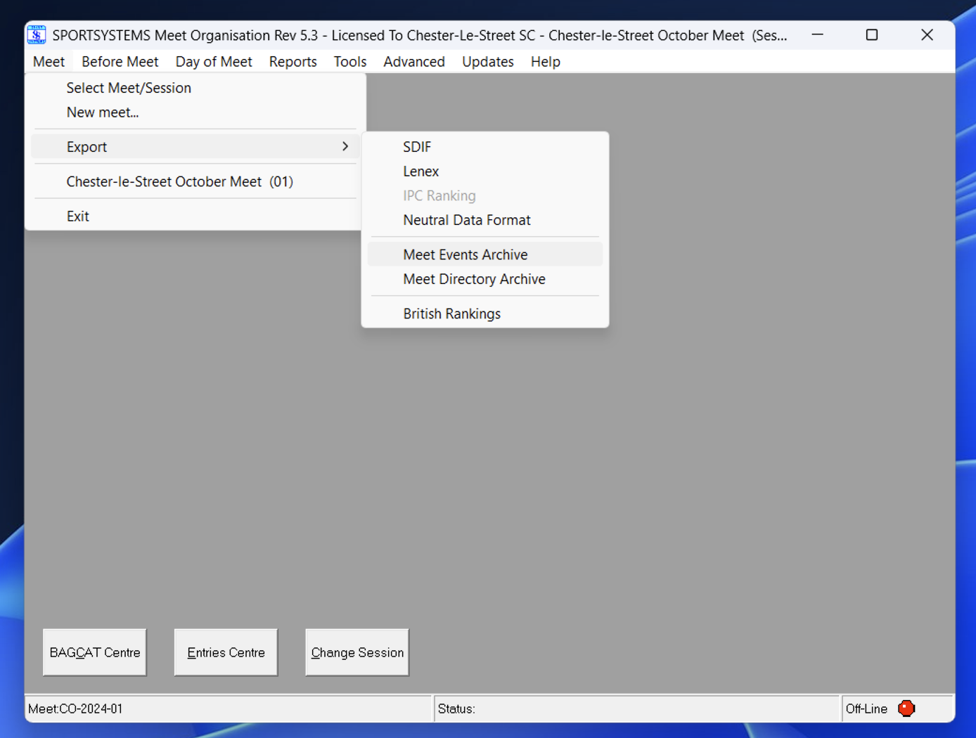Open the Meet menu

pyautogui.click(x=49, y=62)
